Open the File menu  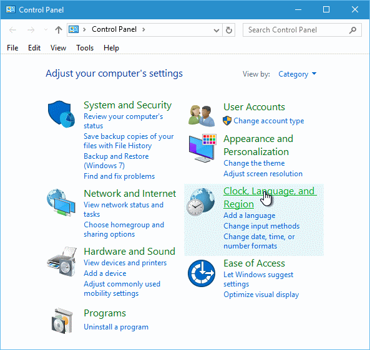(x=12, y=48)
